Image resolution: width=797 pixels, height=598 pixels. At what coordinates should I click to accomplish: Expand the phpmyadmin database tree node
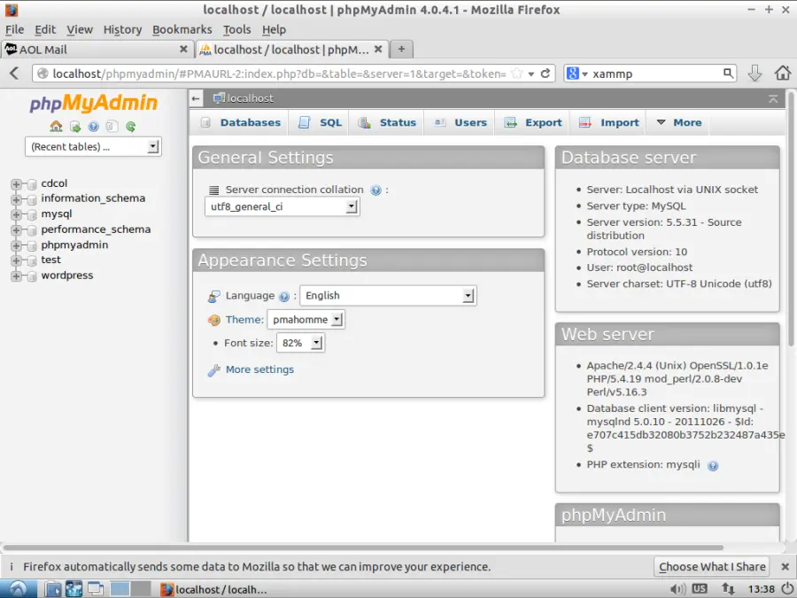coord(16,245)
